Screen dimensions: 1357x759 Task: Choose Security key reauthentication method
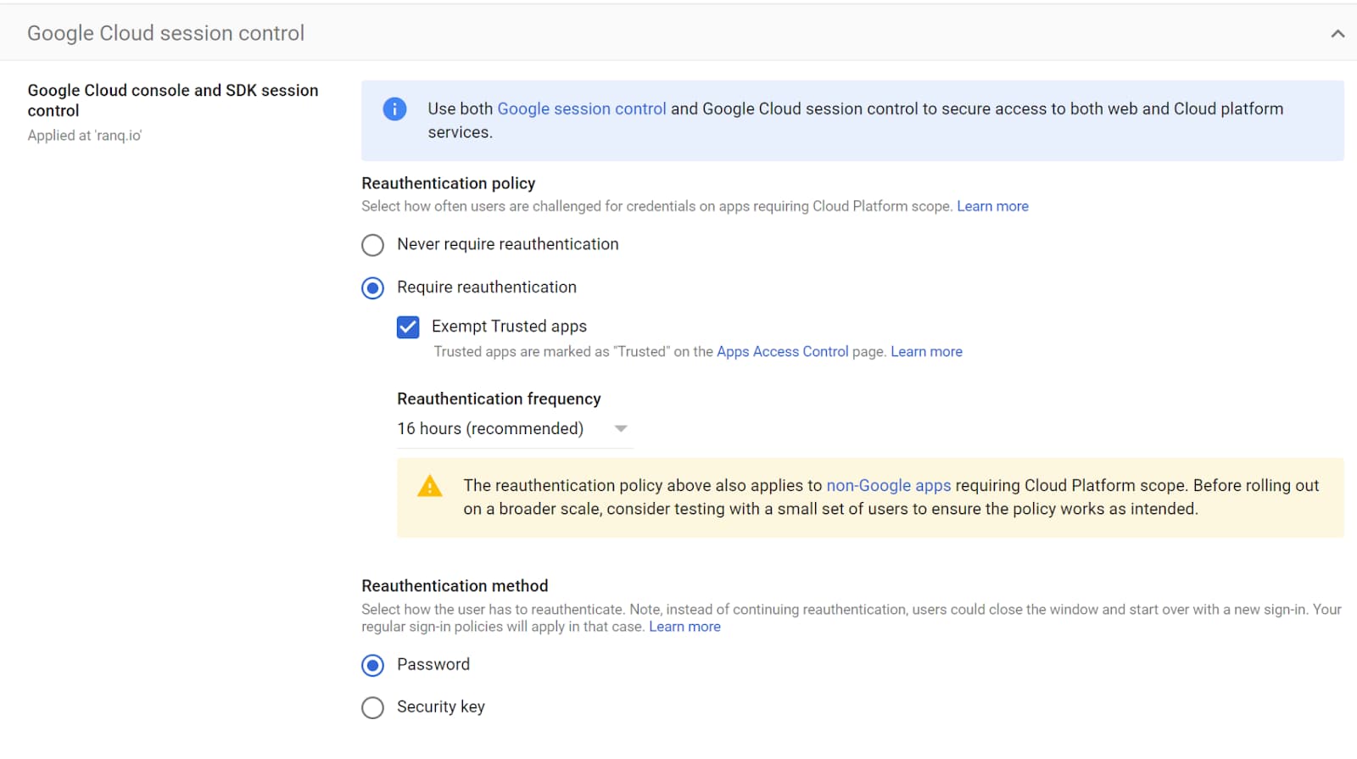click(x=372, y=708)
